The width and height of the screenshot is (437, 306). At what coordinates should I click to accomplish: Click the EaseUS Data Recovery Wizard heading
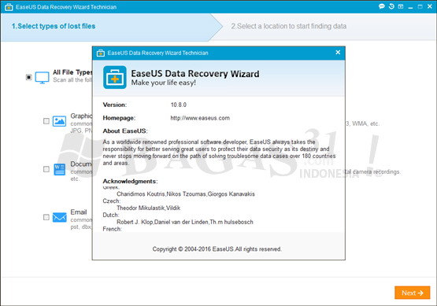coord(195,73)
